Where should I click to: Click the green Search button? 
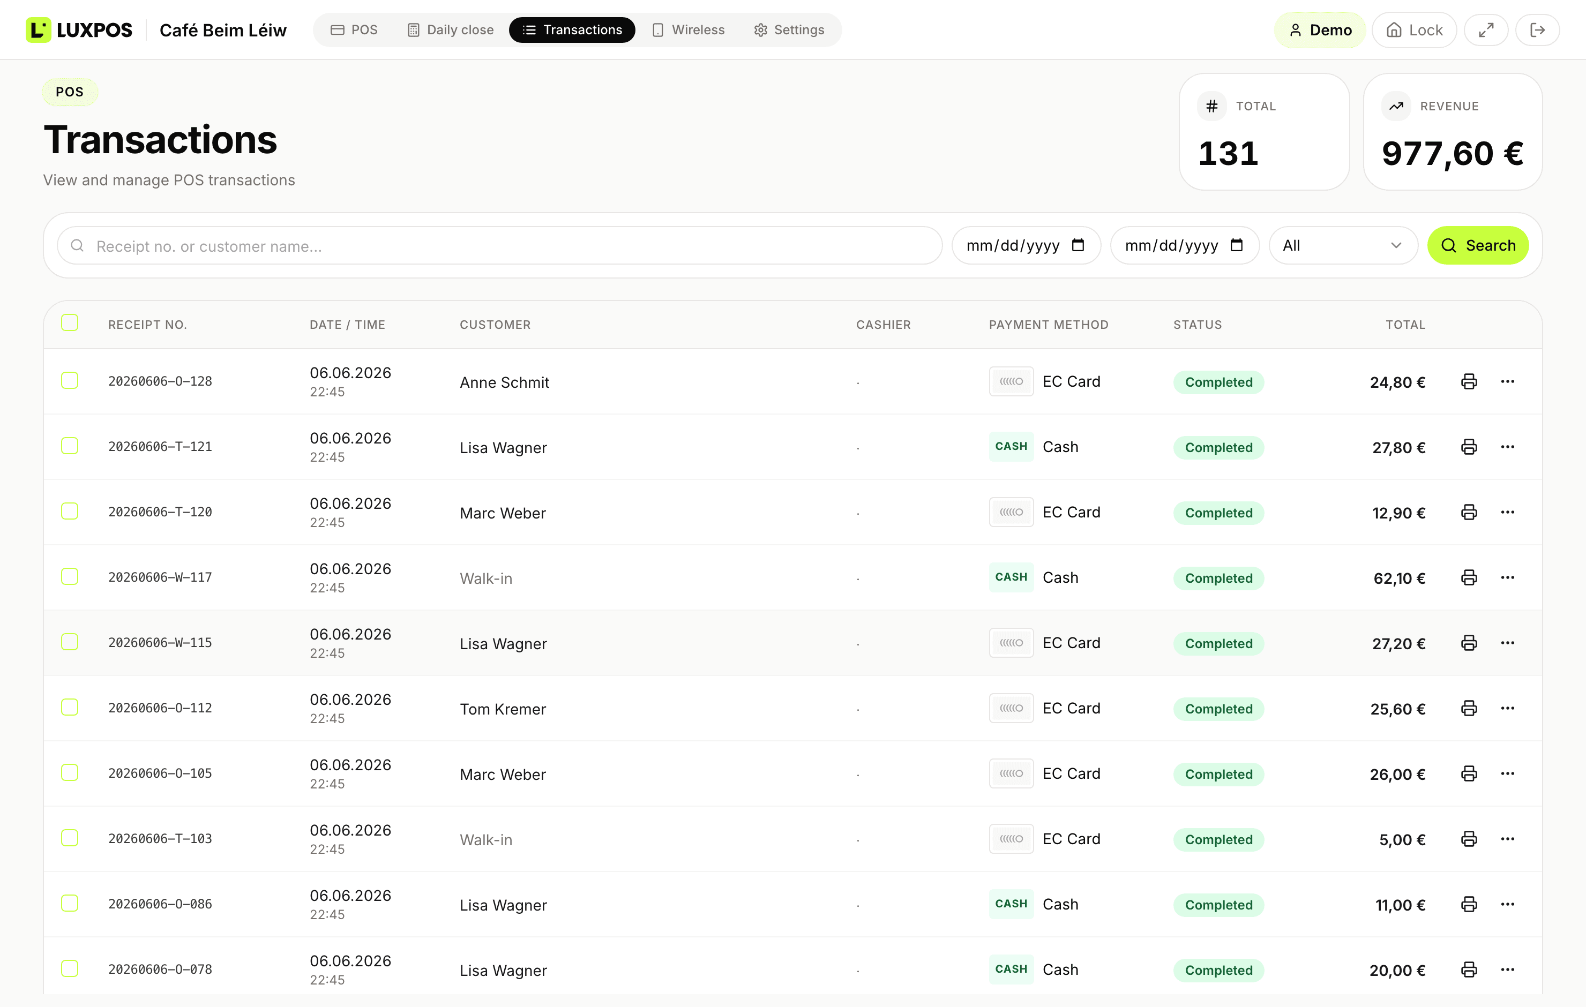pyautogui.click(x=1477, y=246)
